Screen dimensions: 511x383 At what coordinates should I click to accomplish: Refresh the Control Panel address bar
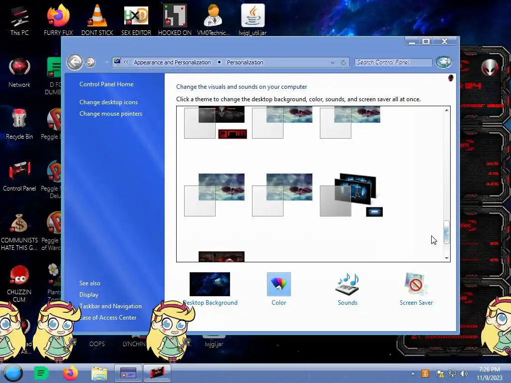click(x=343, y=62)
